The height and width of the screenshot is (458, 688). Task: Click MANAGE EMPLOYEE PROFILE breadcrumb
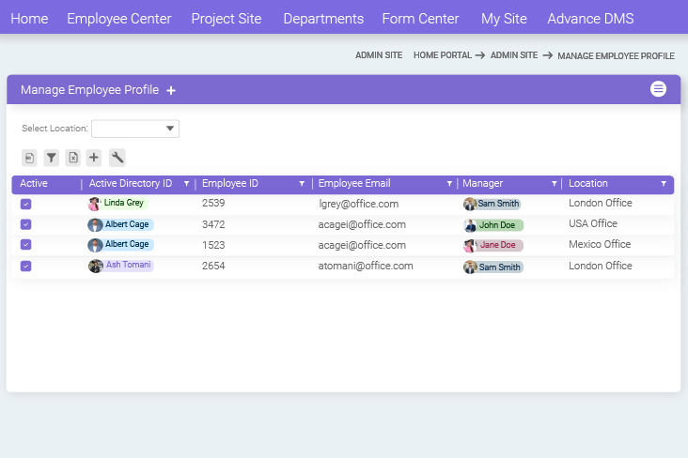coord(616,56)
